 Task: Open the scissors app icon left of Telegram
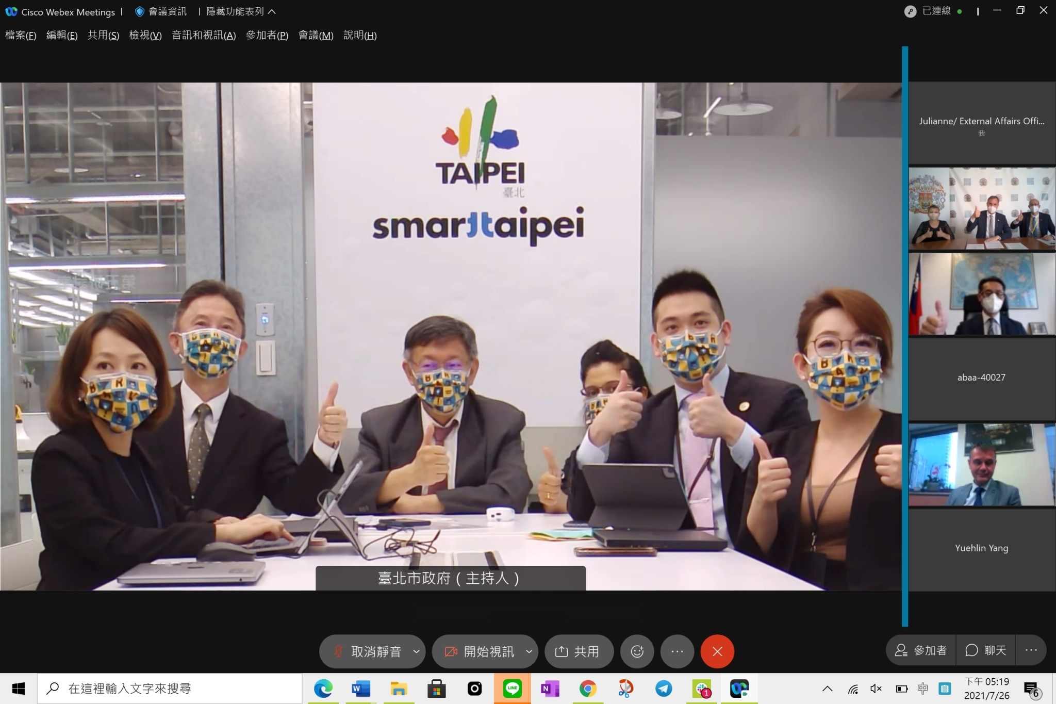click(625, 689)
